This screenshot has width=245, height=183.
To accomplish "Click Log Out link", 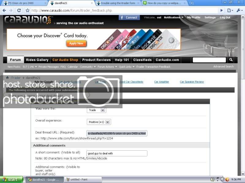I will (225, 17).
